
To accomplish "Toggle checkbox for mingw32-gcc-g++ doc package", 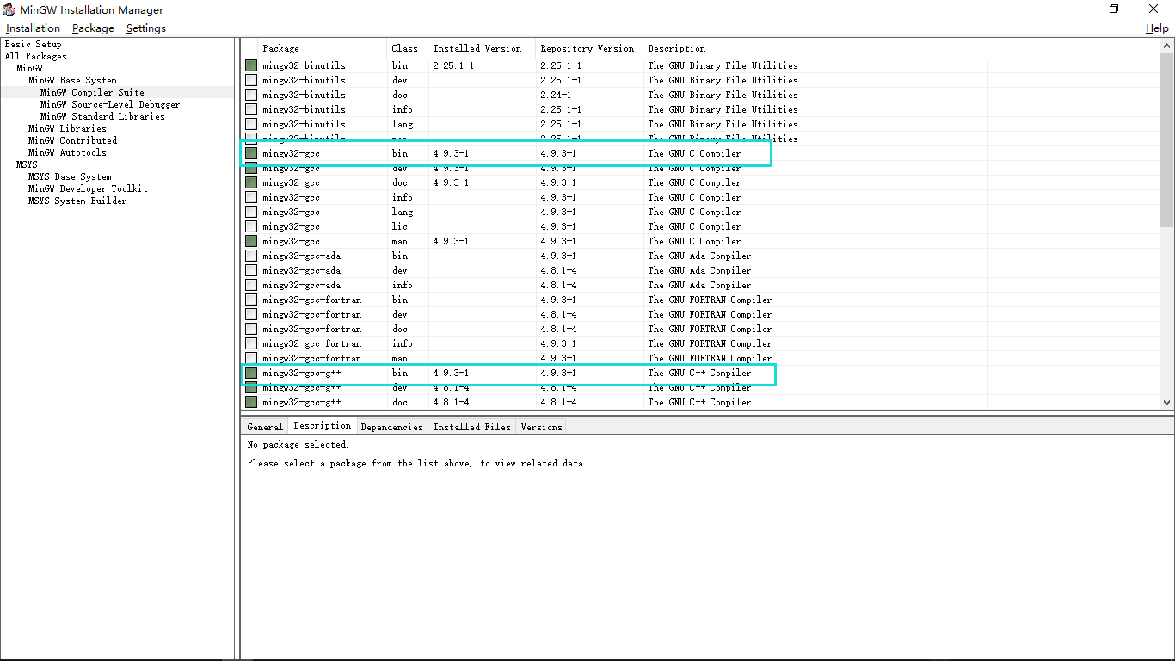I will [251, 402].
